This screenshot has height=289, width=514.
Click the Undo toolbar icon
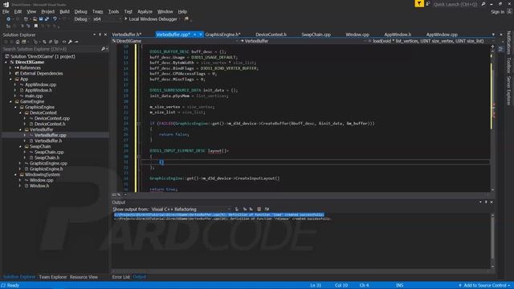point(55,19)
